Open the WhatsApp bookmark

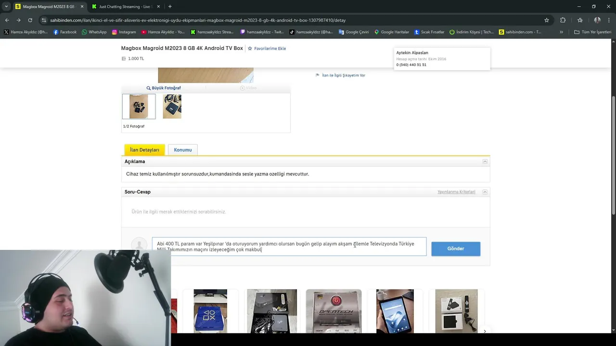click(x=94, y=32)
